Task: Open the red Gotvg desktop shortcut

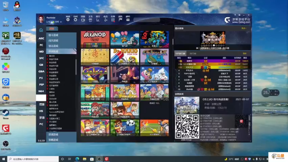Action: [x=6, y=130]
